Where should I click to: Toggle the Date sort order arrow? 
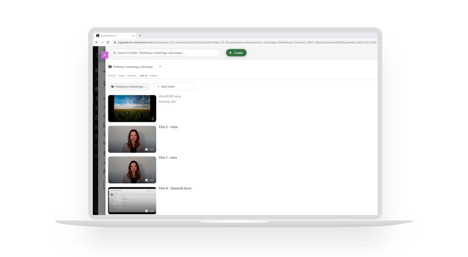click(146, 76)
